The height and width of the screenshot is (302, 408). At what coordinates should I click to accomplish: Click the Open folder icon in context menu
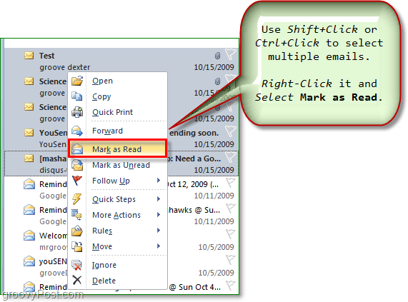(x=77, y=81)
